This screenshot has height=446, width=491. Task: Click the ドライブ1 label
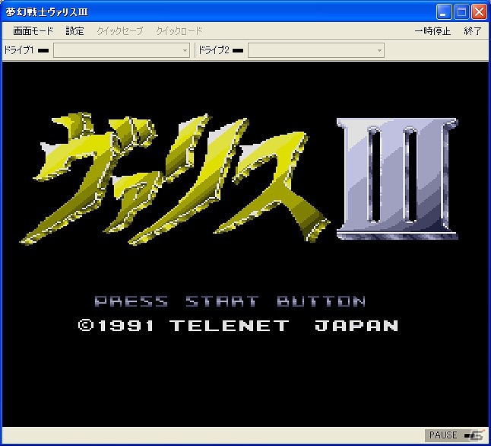(19, 50)
